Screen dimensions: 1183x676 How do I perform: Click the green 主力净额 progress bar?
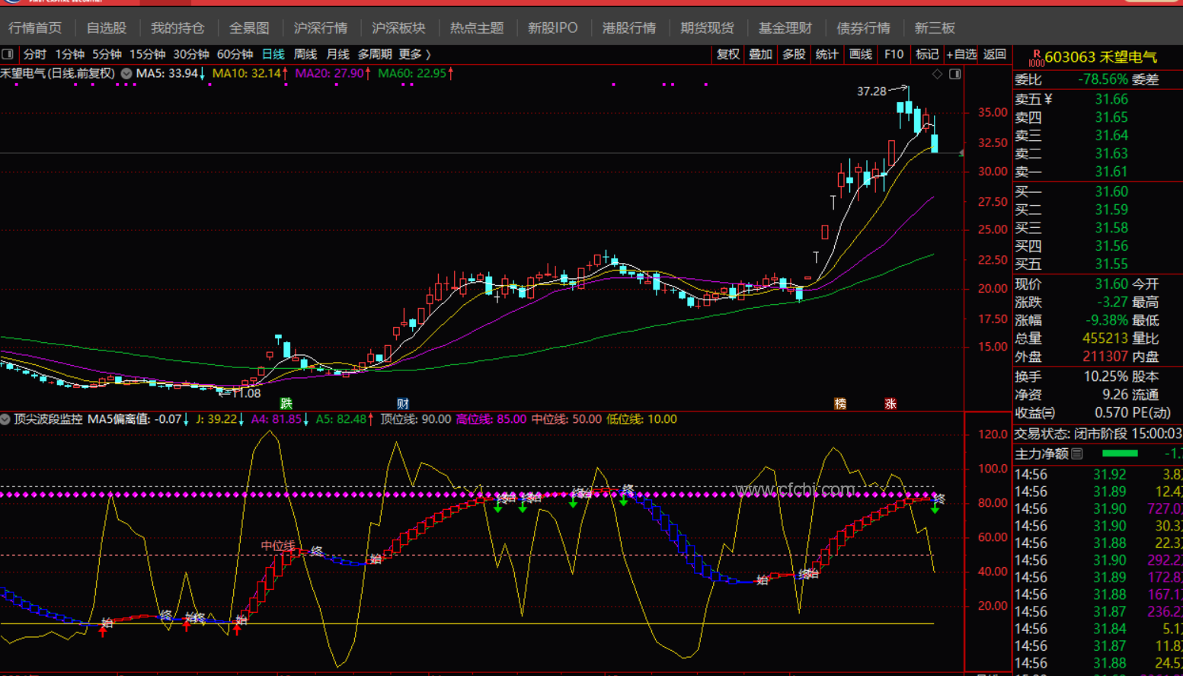1120,453
